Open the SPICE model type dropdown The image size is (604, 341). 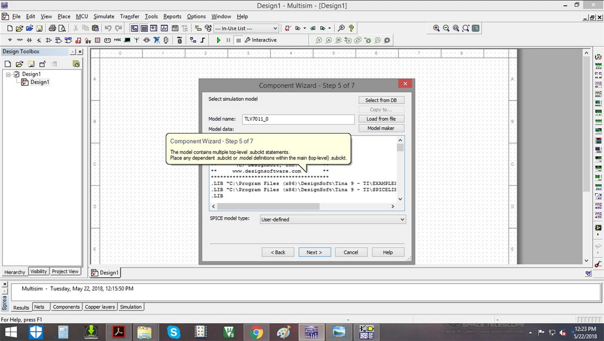tap(403, 219)
